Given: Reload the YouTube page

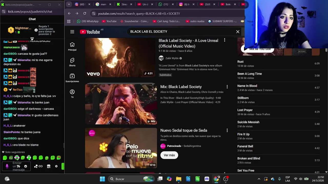Looking at the screenshot, I should 85,13.
